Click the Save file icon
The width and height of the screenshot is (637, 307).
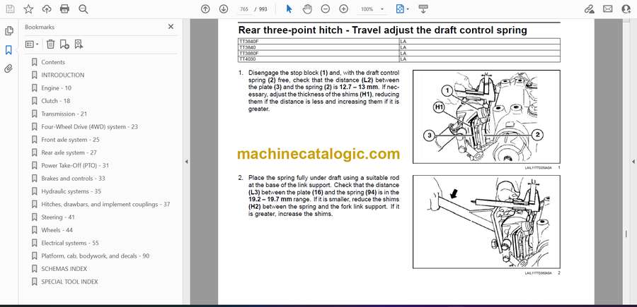coord(10,9)
